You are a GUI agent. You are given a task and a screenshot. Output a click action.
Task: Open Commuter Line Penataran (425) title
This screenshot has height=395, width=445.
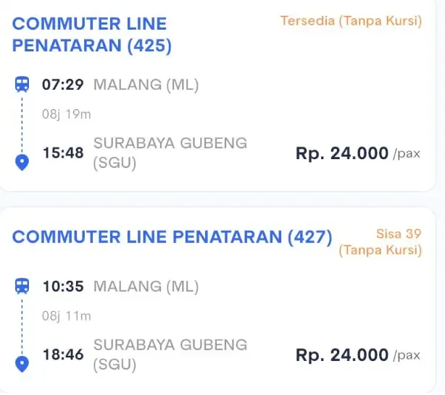click(x=91, y=35)
